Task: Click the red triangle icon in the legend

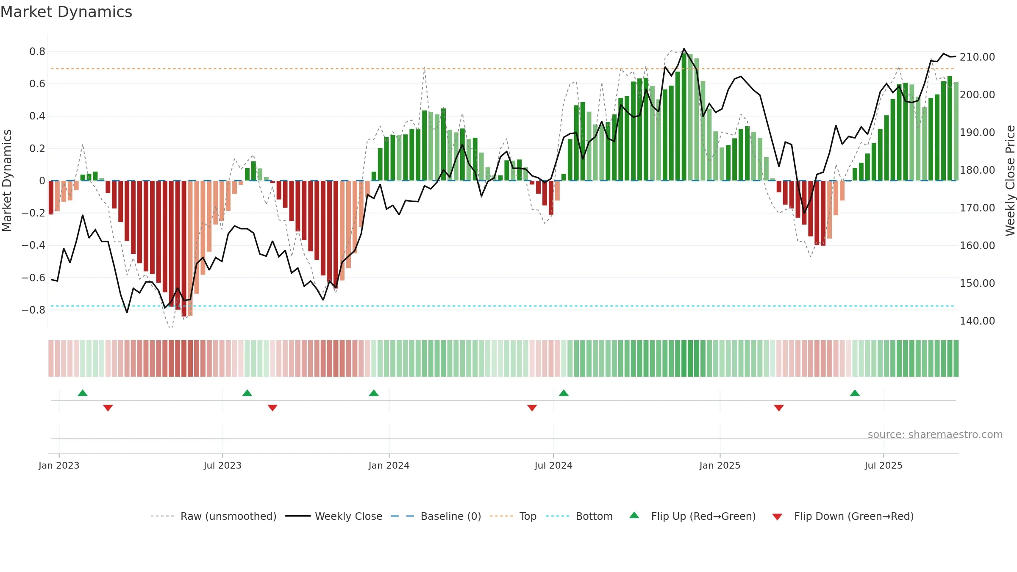Action: point(777,517)
